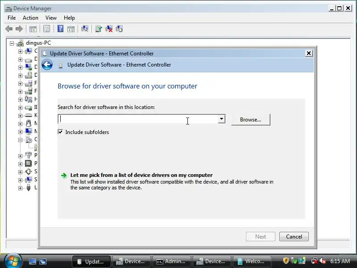Click the Other devices question-mark icon
357x268 pixels.
pos(29,139)
